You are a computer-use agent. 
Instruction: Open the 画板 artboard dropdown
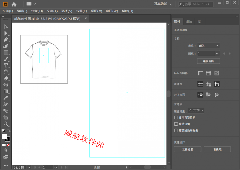pyautogui.click(x=208, y=53)
